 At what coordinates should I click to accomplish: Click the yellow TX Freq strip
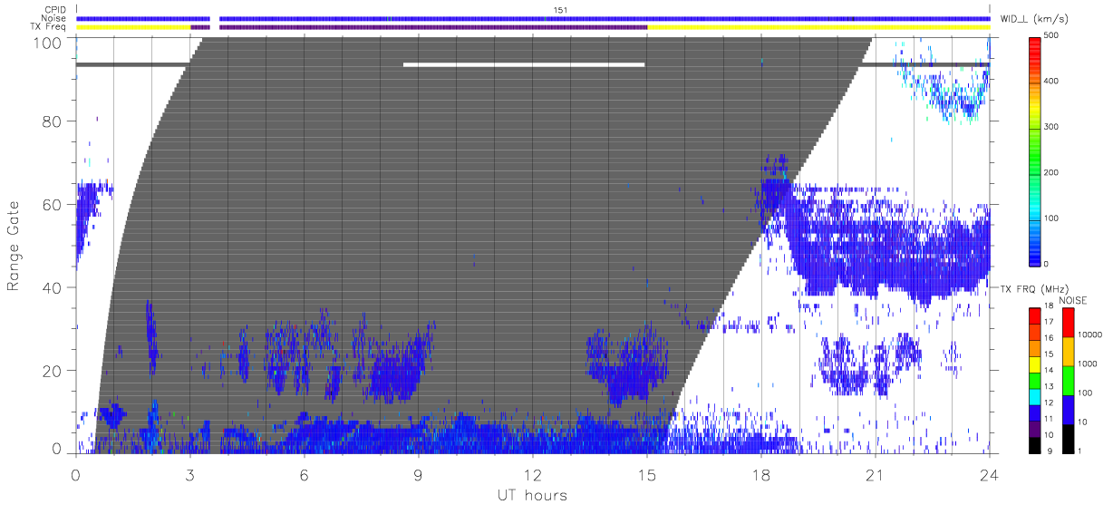click(x=818, y=27)
